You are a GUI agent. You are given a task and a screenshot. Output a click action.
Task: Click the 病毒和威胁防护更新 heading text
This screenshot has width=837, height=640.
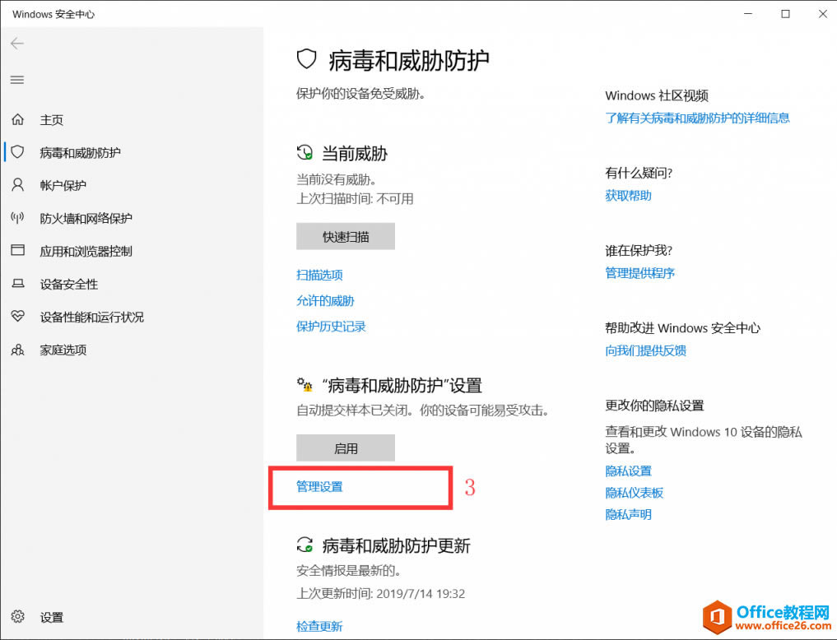tap(396, 545)
